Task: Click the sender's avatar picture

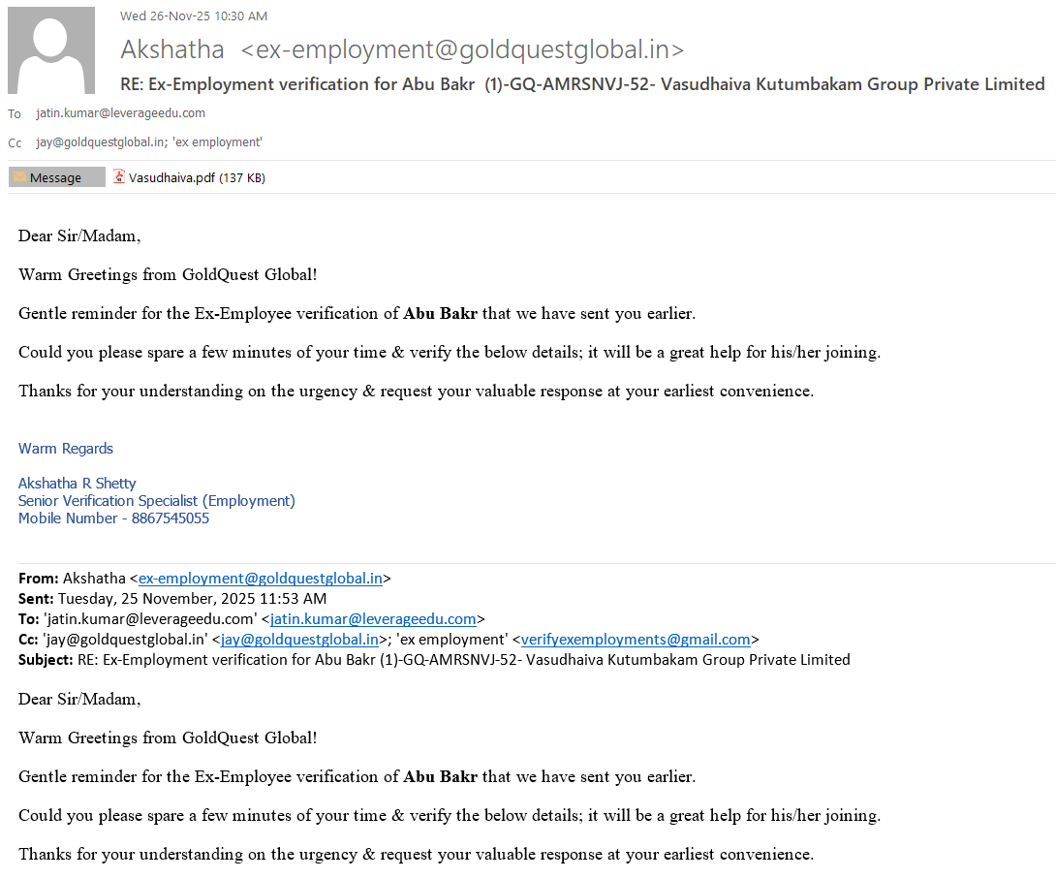Action: (x=51, y=50)
